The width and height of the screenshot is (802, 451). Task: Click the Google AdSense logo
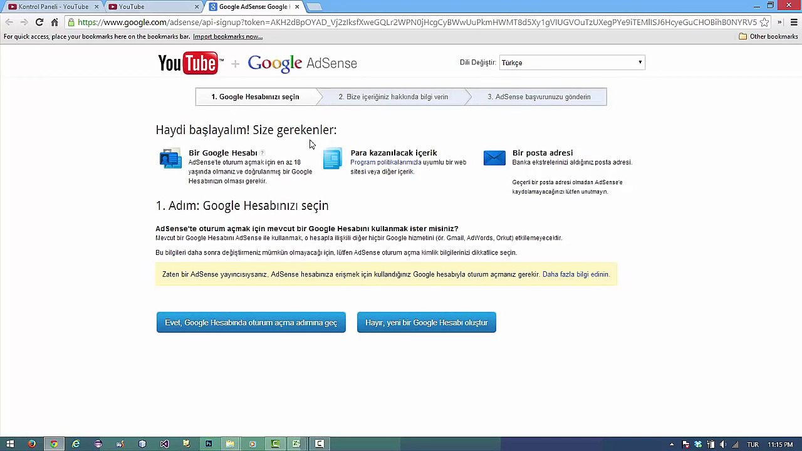302,64
